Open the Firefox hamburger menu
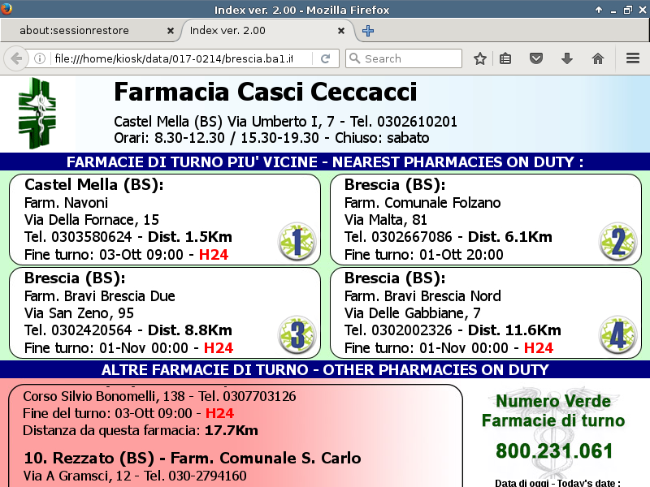This screenshot has height=487, width=650. pyautogui.click(x=633, y=58)
